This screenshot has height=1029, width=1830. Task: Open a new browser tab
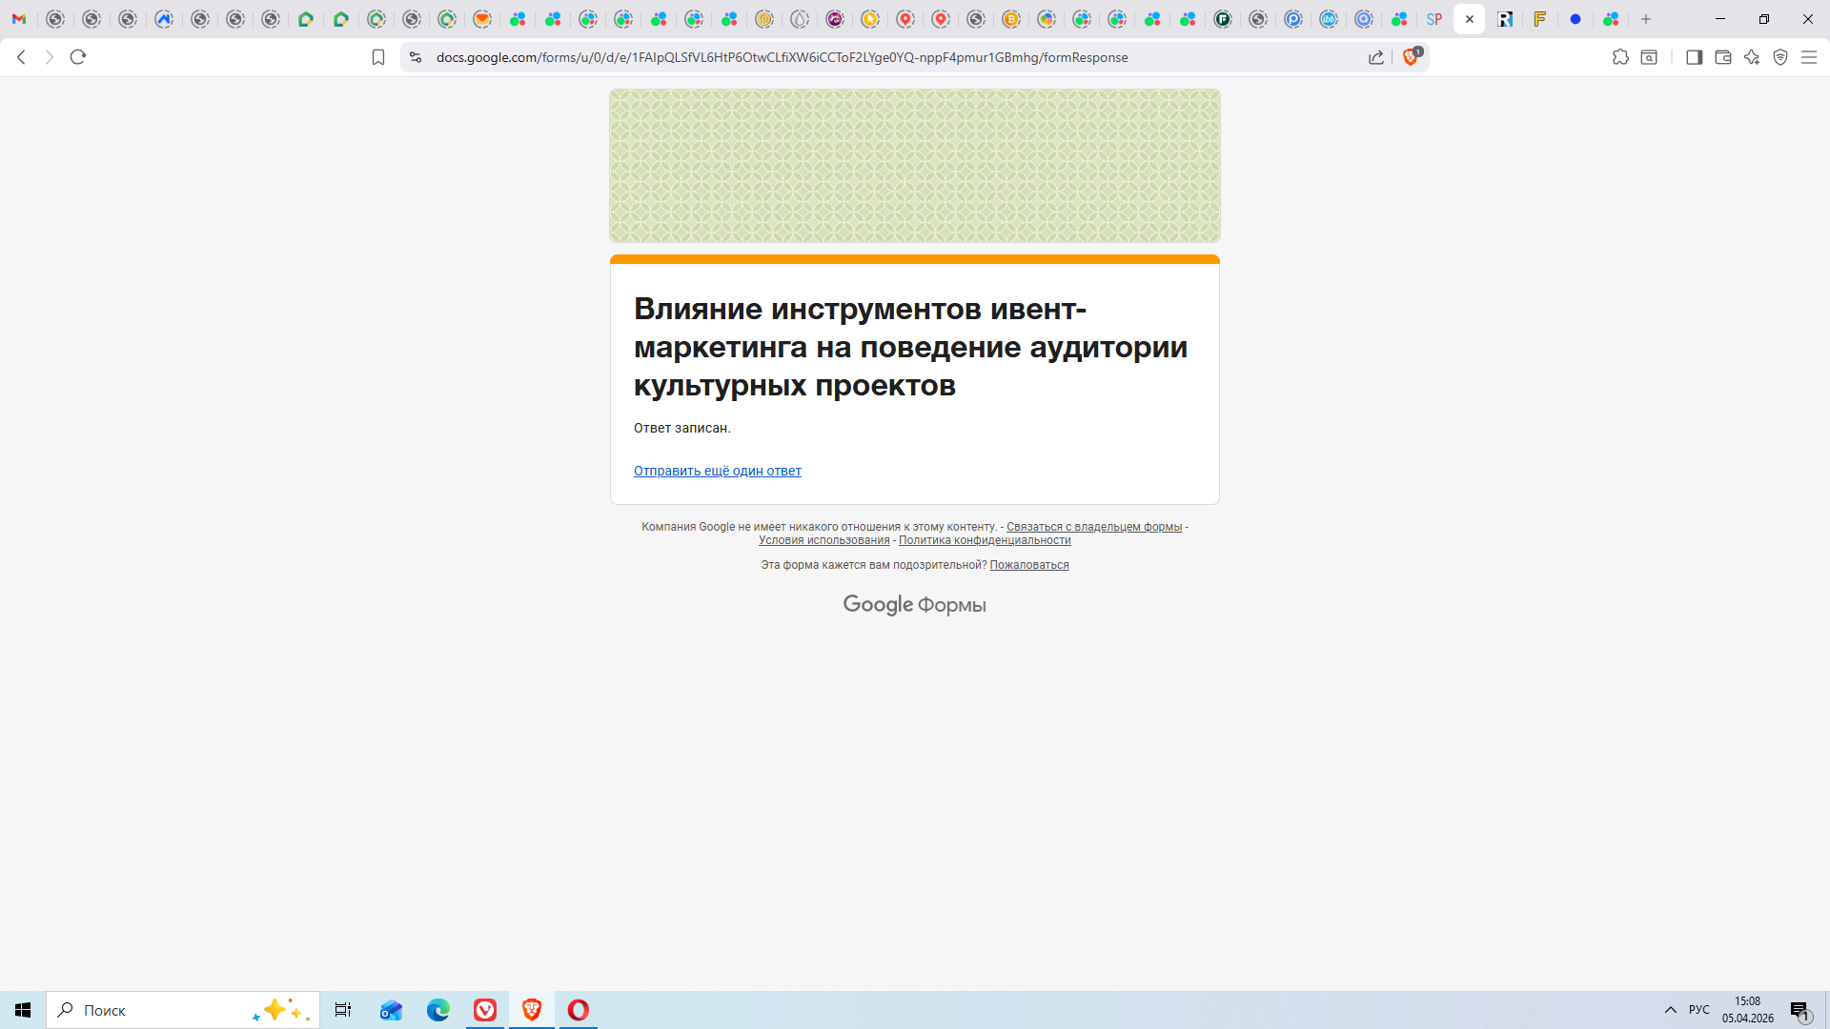click(x=1646, y=19)
